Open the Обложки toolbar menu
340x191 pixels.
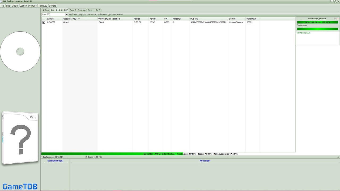[x=102, y=15]
